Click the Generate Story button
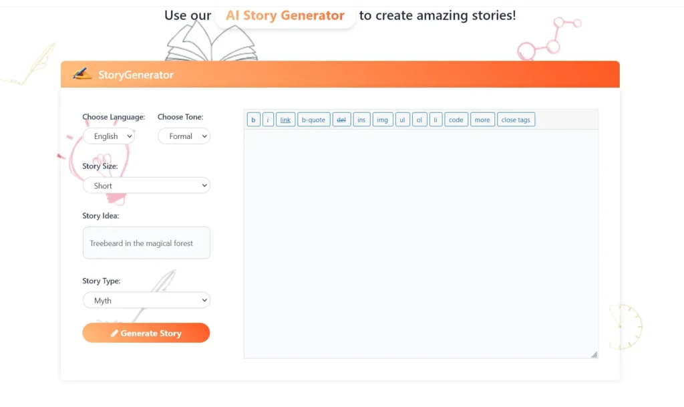The height and width of the screenshot is (407, 684). click(x=146, y=332)
